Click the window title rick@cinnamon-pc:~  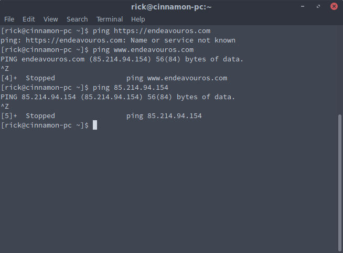(x=171, y=7)
